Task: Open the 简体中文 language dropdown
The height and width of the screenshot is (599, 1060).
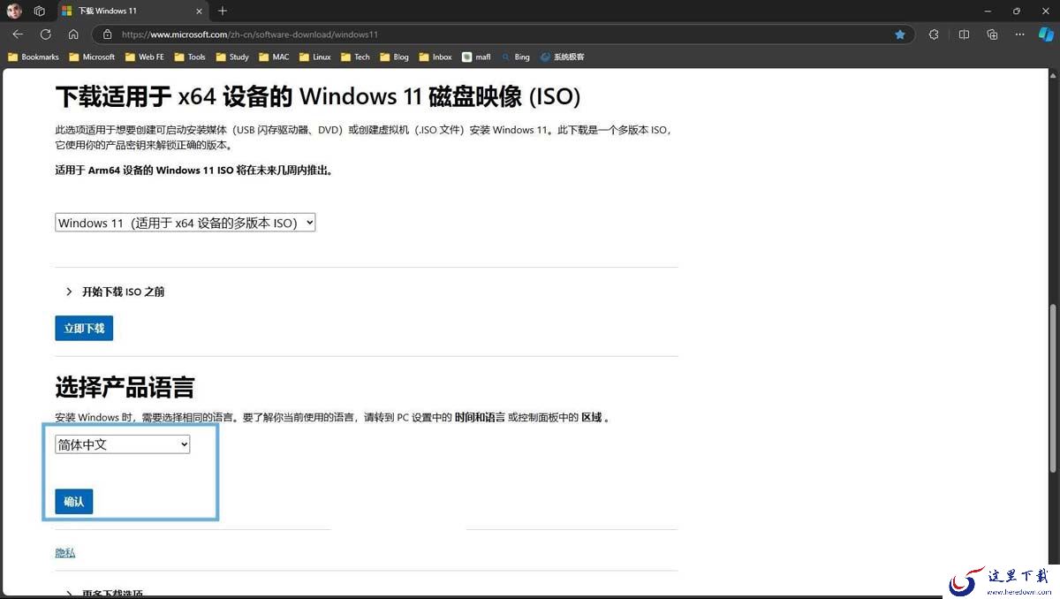Action: tap(122, 444)
